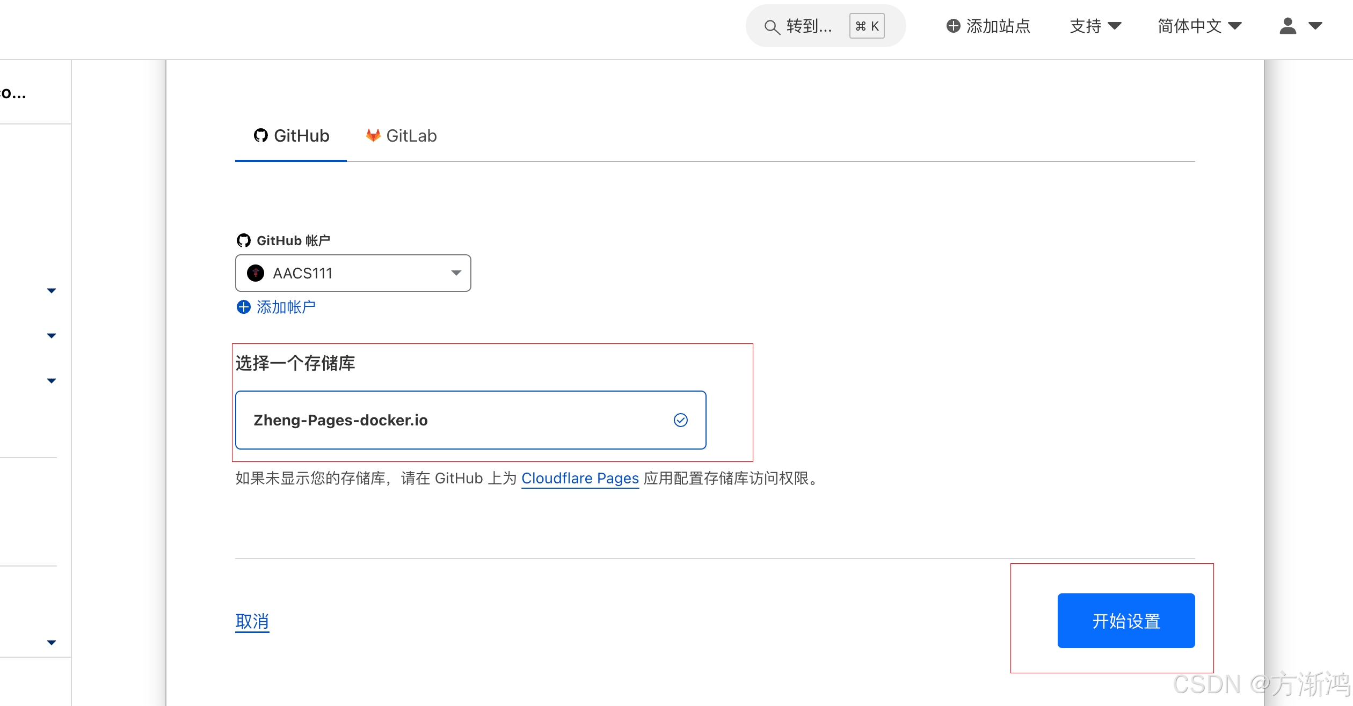Viewport: 1353px width, 706px height.
Task: Open the Cloudflare Pages link
Action: (580, 478)
